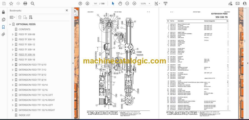Zoom out with the minus button
Image resolution: width=249 pixels, height=120 pixels.
click(127, 4)
